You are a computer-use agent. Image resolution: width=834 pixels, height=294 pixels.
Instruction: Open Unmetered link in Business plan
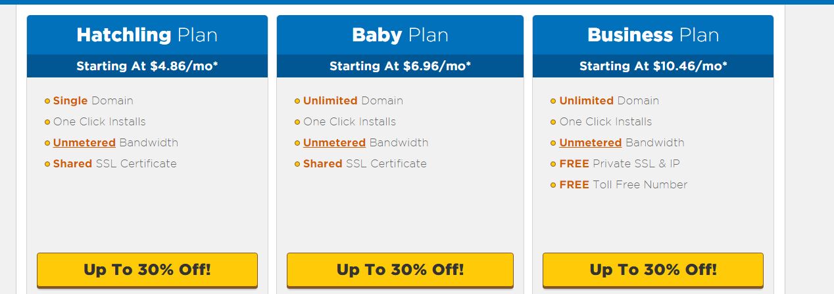pos(591,142)
